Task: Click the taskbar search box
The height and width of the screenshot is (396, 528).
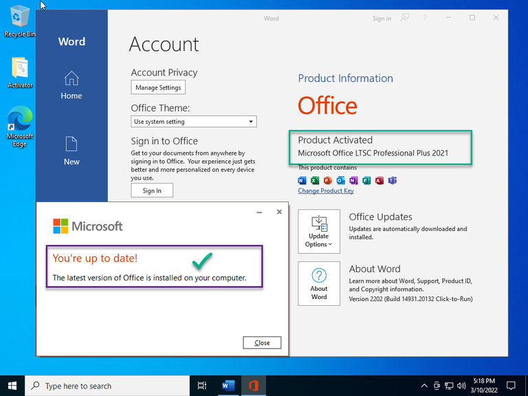Action: [x=107, y=386]
